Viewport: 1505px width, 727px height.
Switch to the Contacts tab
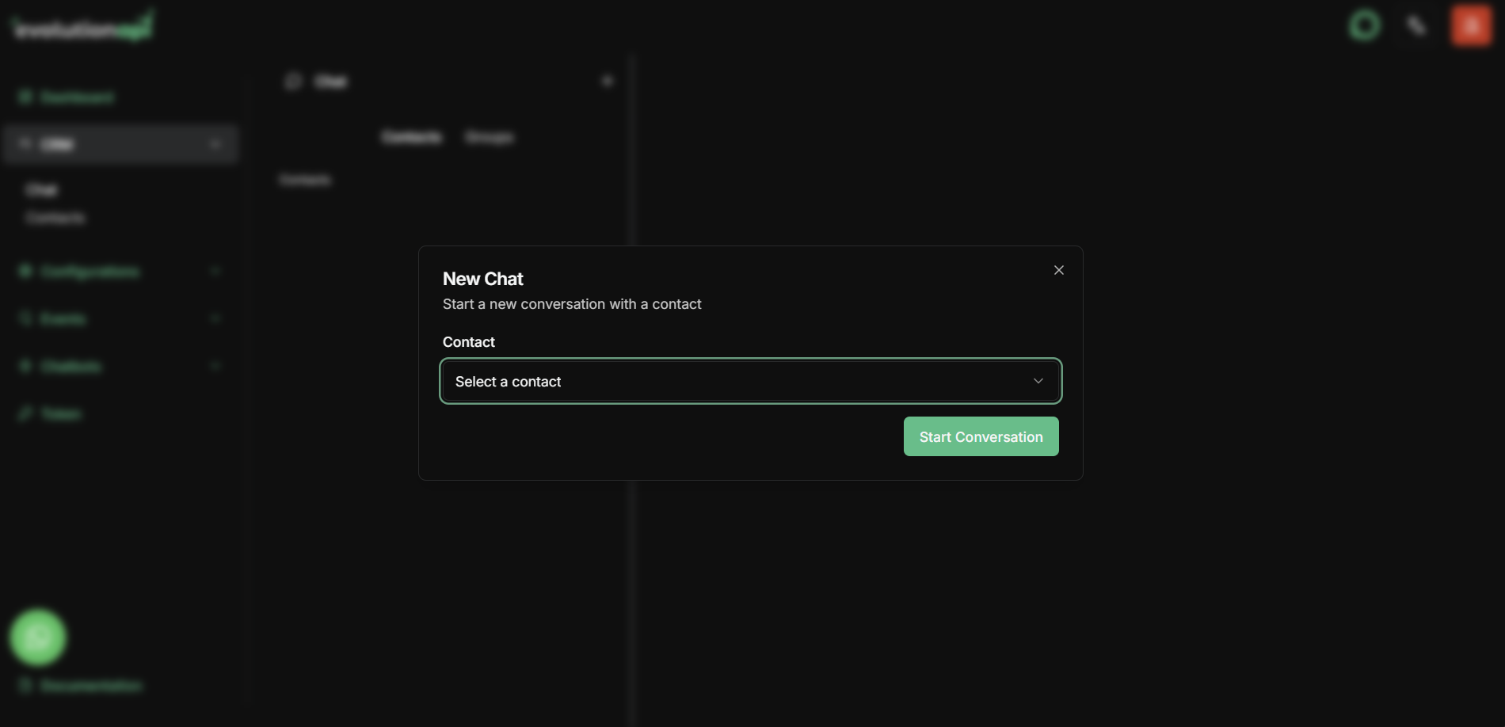[411, 136]
